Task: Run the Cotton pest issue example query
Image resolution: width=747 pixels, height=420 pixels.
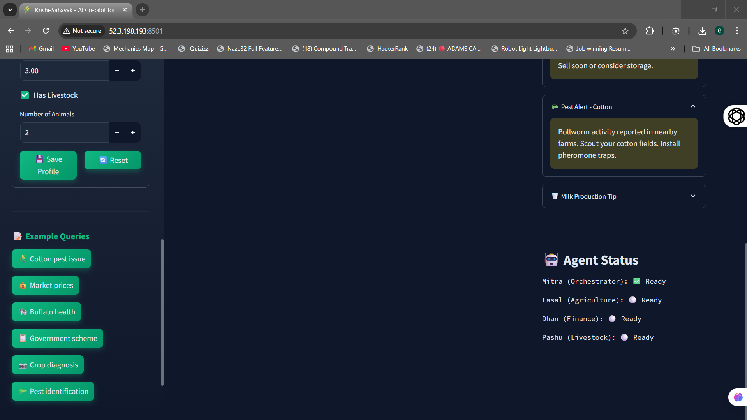Action: (x=51, y=259)
